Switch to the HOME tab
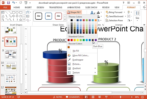This screenshot has width=147, height=99. (x=17, y=7)
